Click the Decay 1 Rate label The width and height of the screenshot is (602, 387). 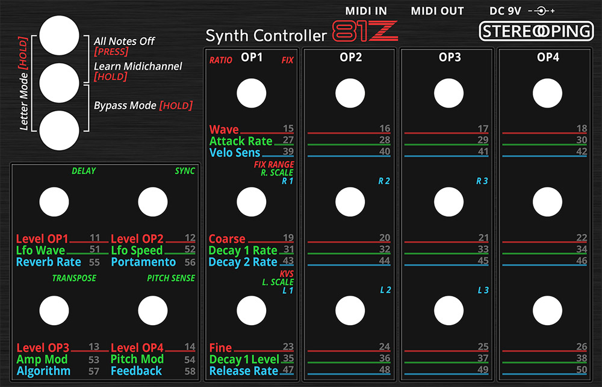[243, 251]
